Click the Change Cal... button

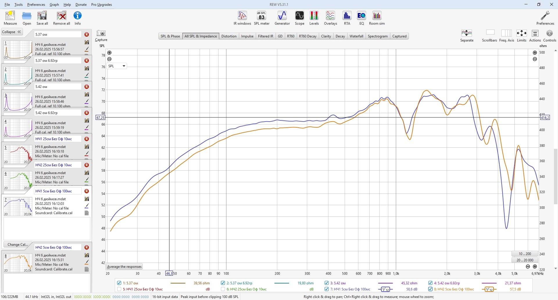(x=18, y=245)
